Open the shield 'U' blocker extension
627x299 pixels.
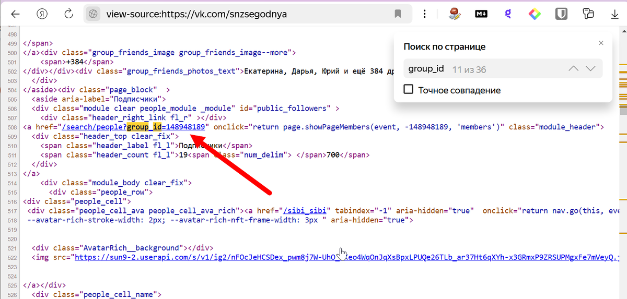pos(561,14)
